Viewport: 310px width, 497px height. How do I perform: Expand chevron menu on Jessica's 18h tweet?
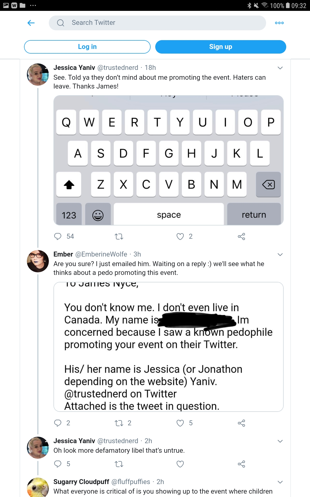(280, 68)
